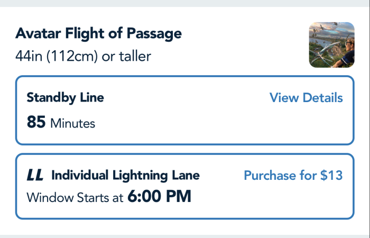Select the Avatar Flight of Passage title
The height and width of the screenshot is (238, 370).
click(x=98, y=34)
